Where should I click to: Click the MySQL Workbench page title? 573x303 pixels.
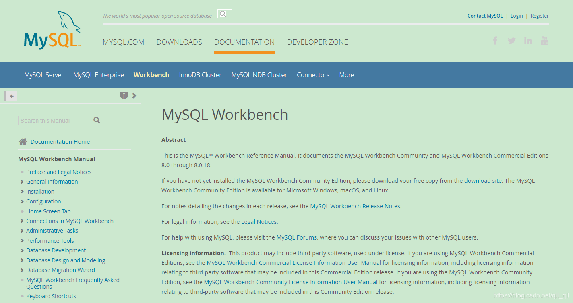point(225,115)
